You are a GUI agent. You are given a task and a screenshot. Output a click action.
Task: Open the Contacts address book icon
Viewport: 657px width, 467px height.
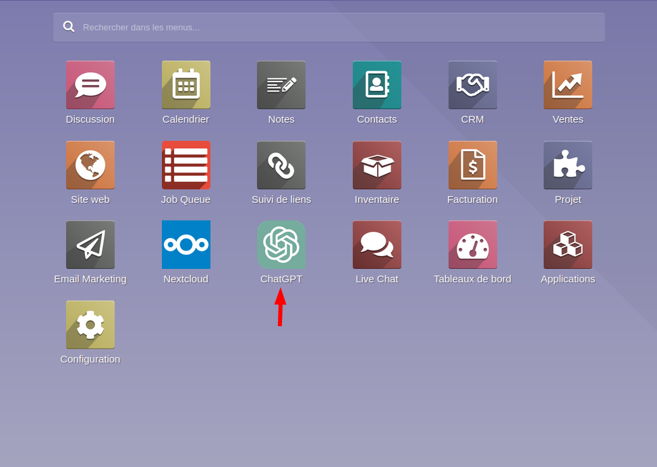pyautogui.click(x=377, y=85)
